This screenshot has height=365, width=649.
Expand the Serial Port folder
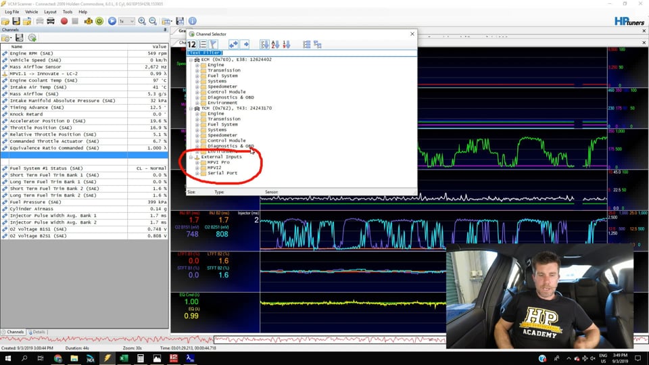click(x=197, y=173)
